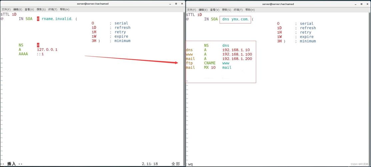Maximize the right terminal window
Screen dimensions: 371x167
point(362,4)
